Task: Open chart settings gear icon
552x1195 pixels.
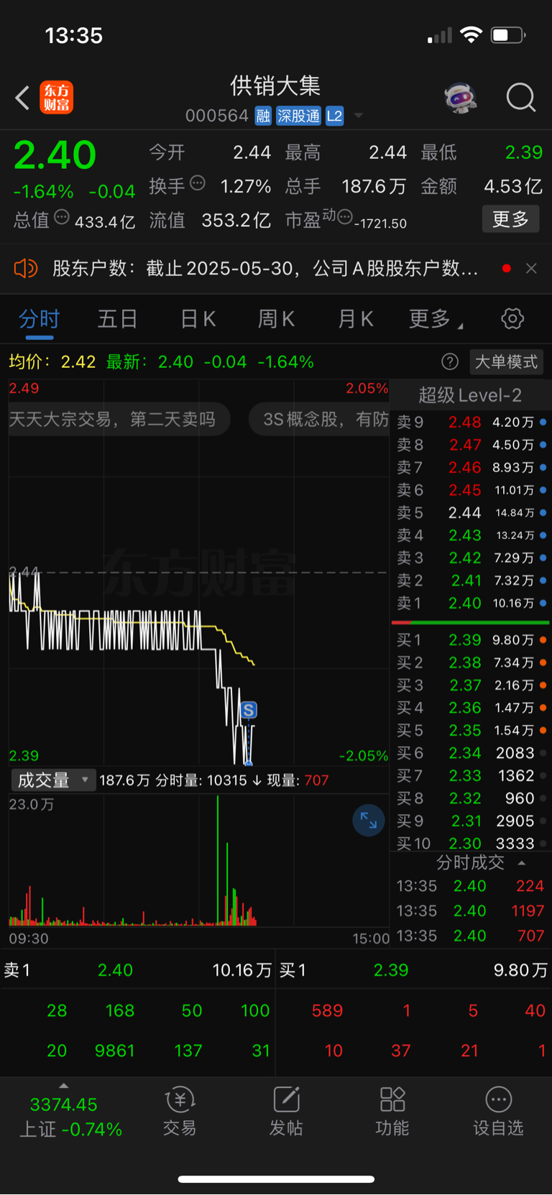Action: 512,318
